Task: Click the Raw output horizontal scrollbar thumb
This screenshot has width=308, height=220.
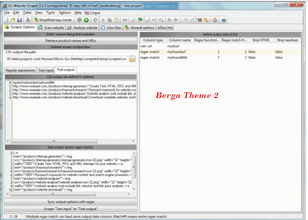Action: tap(52, 194)
